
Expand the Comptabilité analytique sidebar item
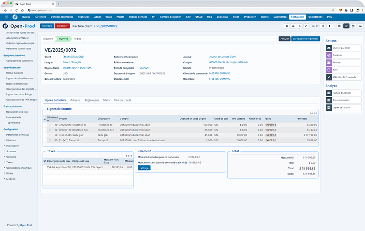tap(18, 168)
